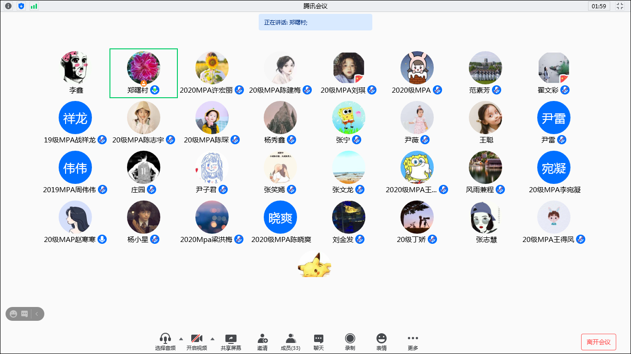This screenshot has height=354, width=631.
Task: Open the Invite (邀请) icon
Action: (x=262, y=339)
